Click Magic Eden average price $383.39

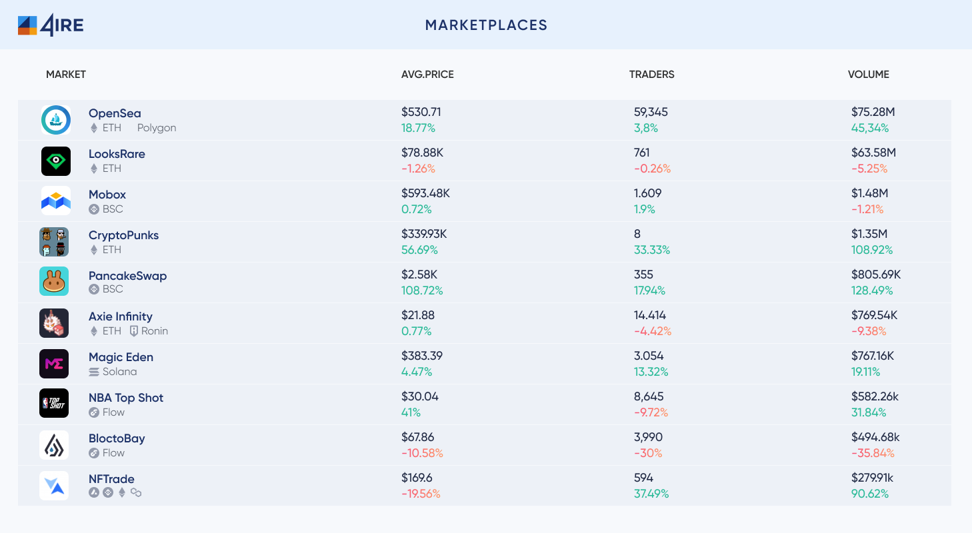click(422, 356)
